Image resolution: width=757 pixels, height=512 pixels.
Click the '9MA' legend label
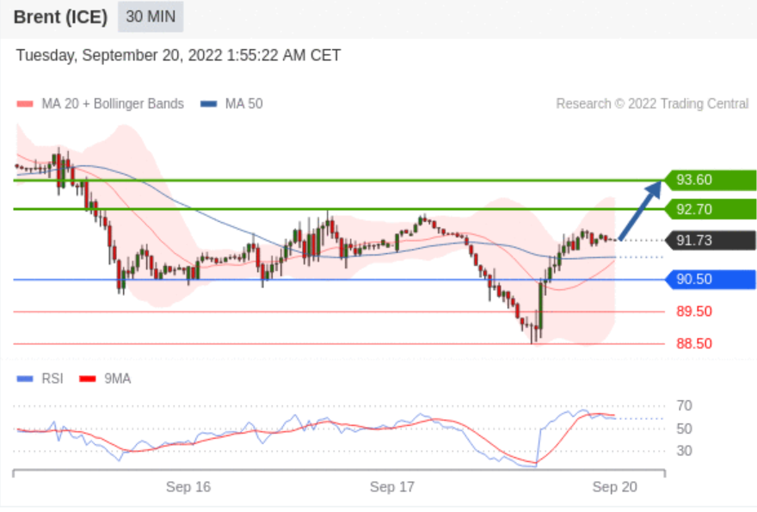(117, 379)
